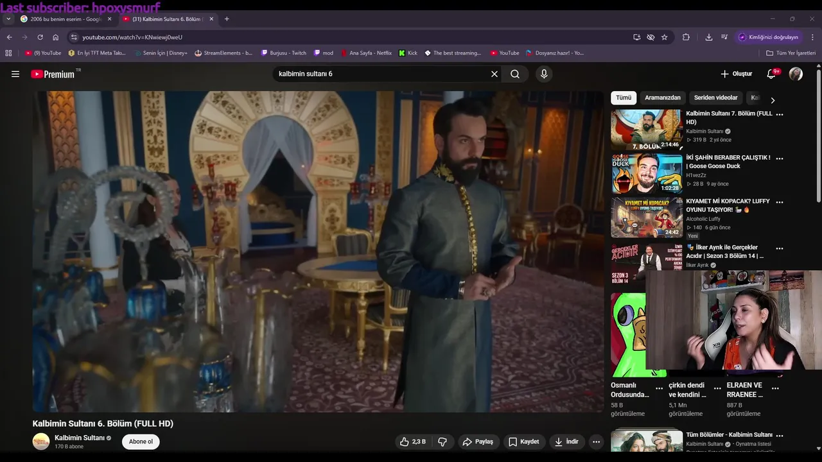Select the Aramanızdan filter chip
The width and height of the screenshot is (822, 462).
663,98
